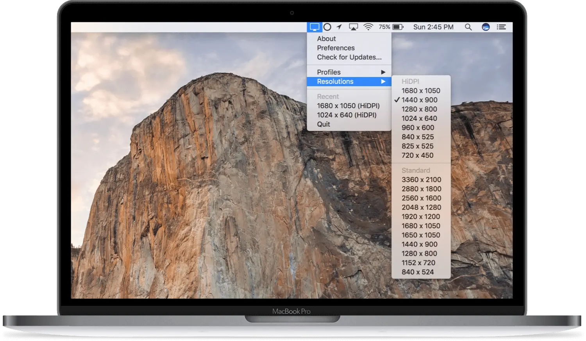Select HiDPI resolution 1680 x 1050
586x341 pixels.
pos(421,91)
